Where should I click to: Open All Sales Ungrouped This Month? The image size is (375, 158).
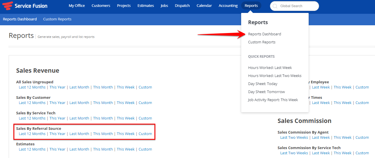[x=103, y=87]
